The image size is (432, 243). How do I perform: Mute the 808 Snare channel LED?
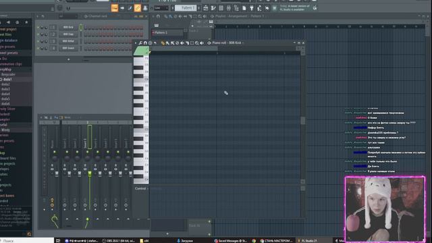(x=38, y=48)
